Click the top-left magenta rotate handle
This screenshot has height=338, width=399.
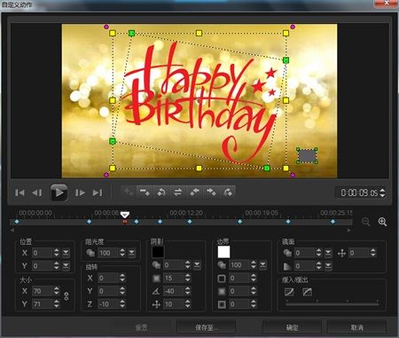point(106,27)
